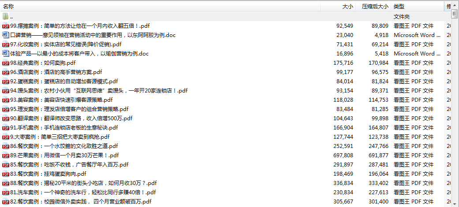Click PDF icon for 98.经典案例：如何卖狗
459x207 pixels.
pyautogui.click(x=5, y=63)
